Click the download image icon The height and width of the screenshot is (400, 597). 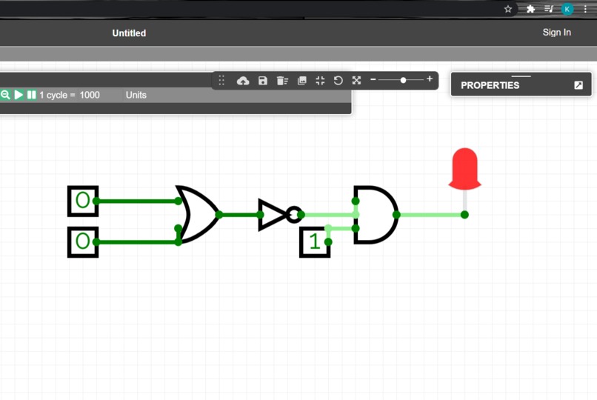pos(302,81)
